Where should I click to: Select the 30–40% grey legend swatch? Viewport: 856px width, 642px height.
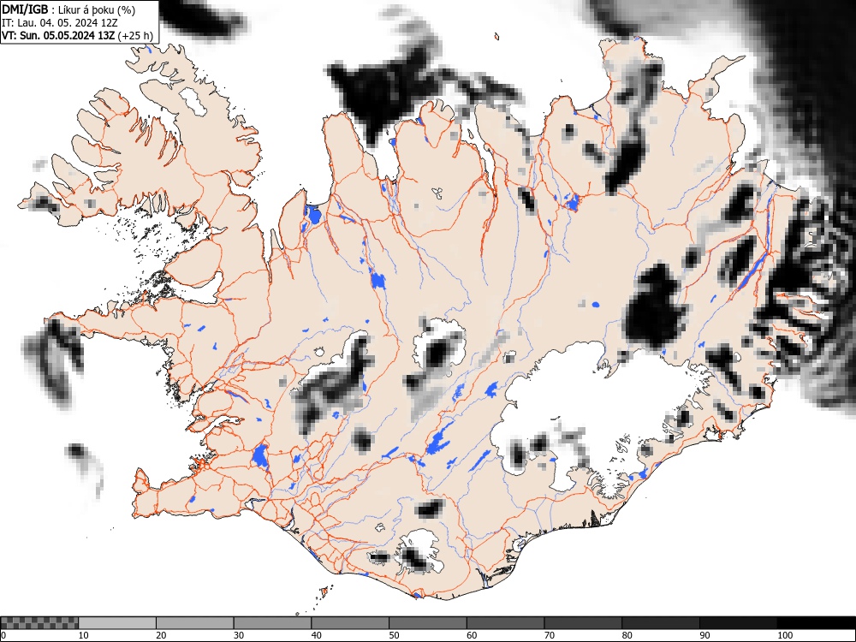point(272,623)
